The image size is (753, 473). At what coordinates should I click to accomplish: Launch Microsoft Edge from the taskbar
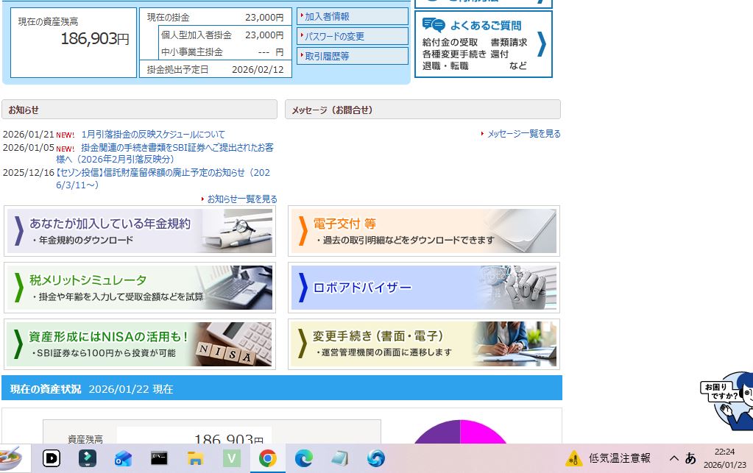(303, 458)
